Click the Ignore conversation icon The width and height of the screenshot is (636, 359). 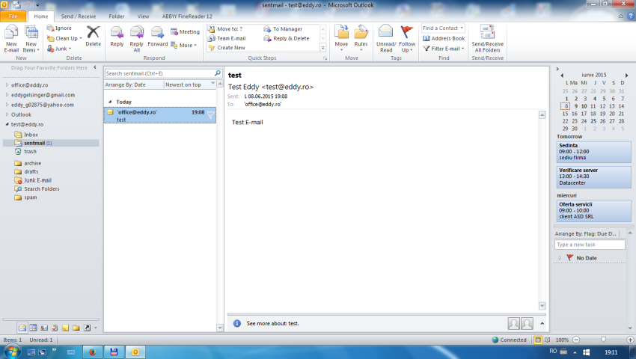coord(59,28)
